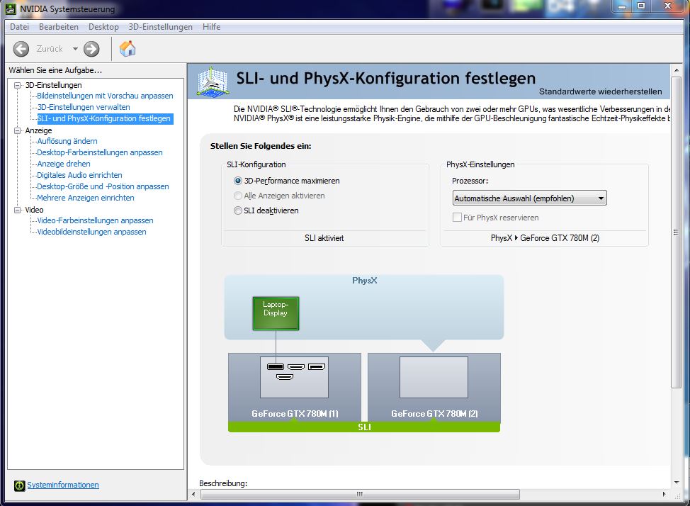690x506 pixels.
Task: Click the forward arrow button
Action: click(x=91, y=49)
